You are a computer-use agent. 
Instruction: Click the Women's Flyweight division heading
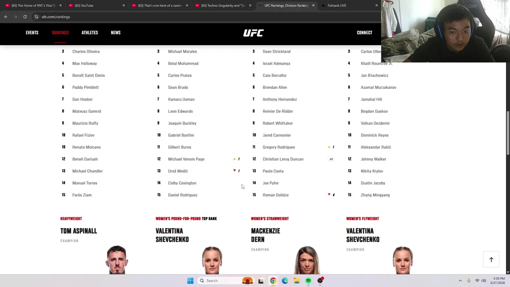click(x=363, y=218)
